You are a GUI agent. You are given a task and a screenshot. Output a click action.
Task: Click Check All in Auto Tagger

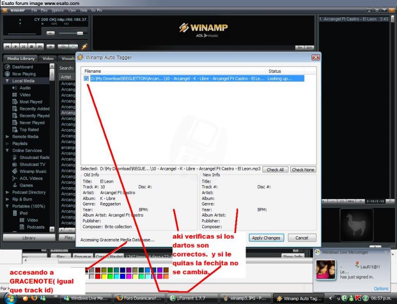coord(275,170)
